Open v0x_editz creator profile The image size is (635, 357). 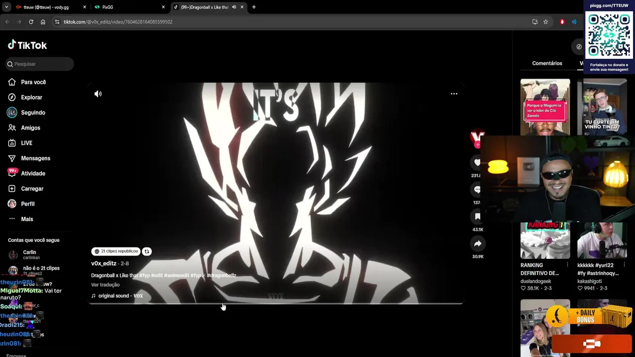tap(104, 263)
